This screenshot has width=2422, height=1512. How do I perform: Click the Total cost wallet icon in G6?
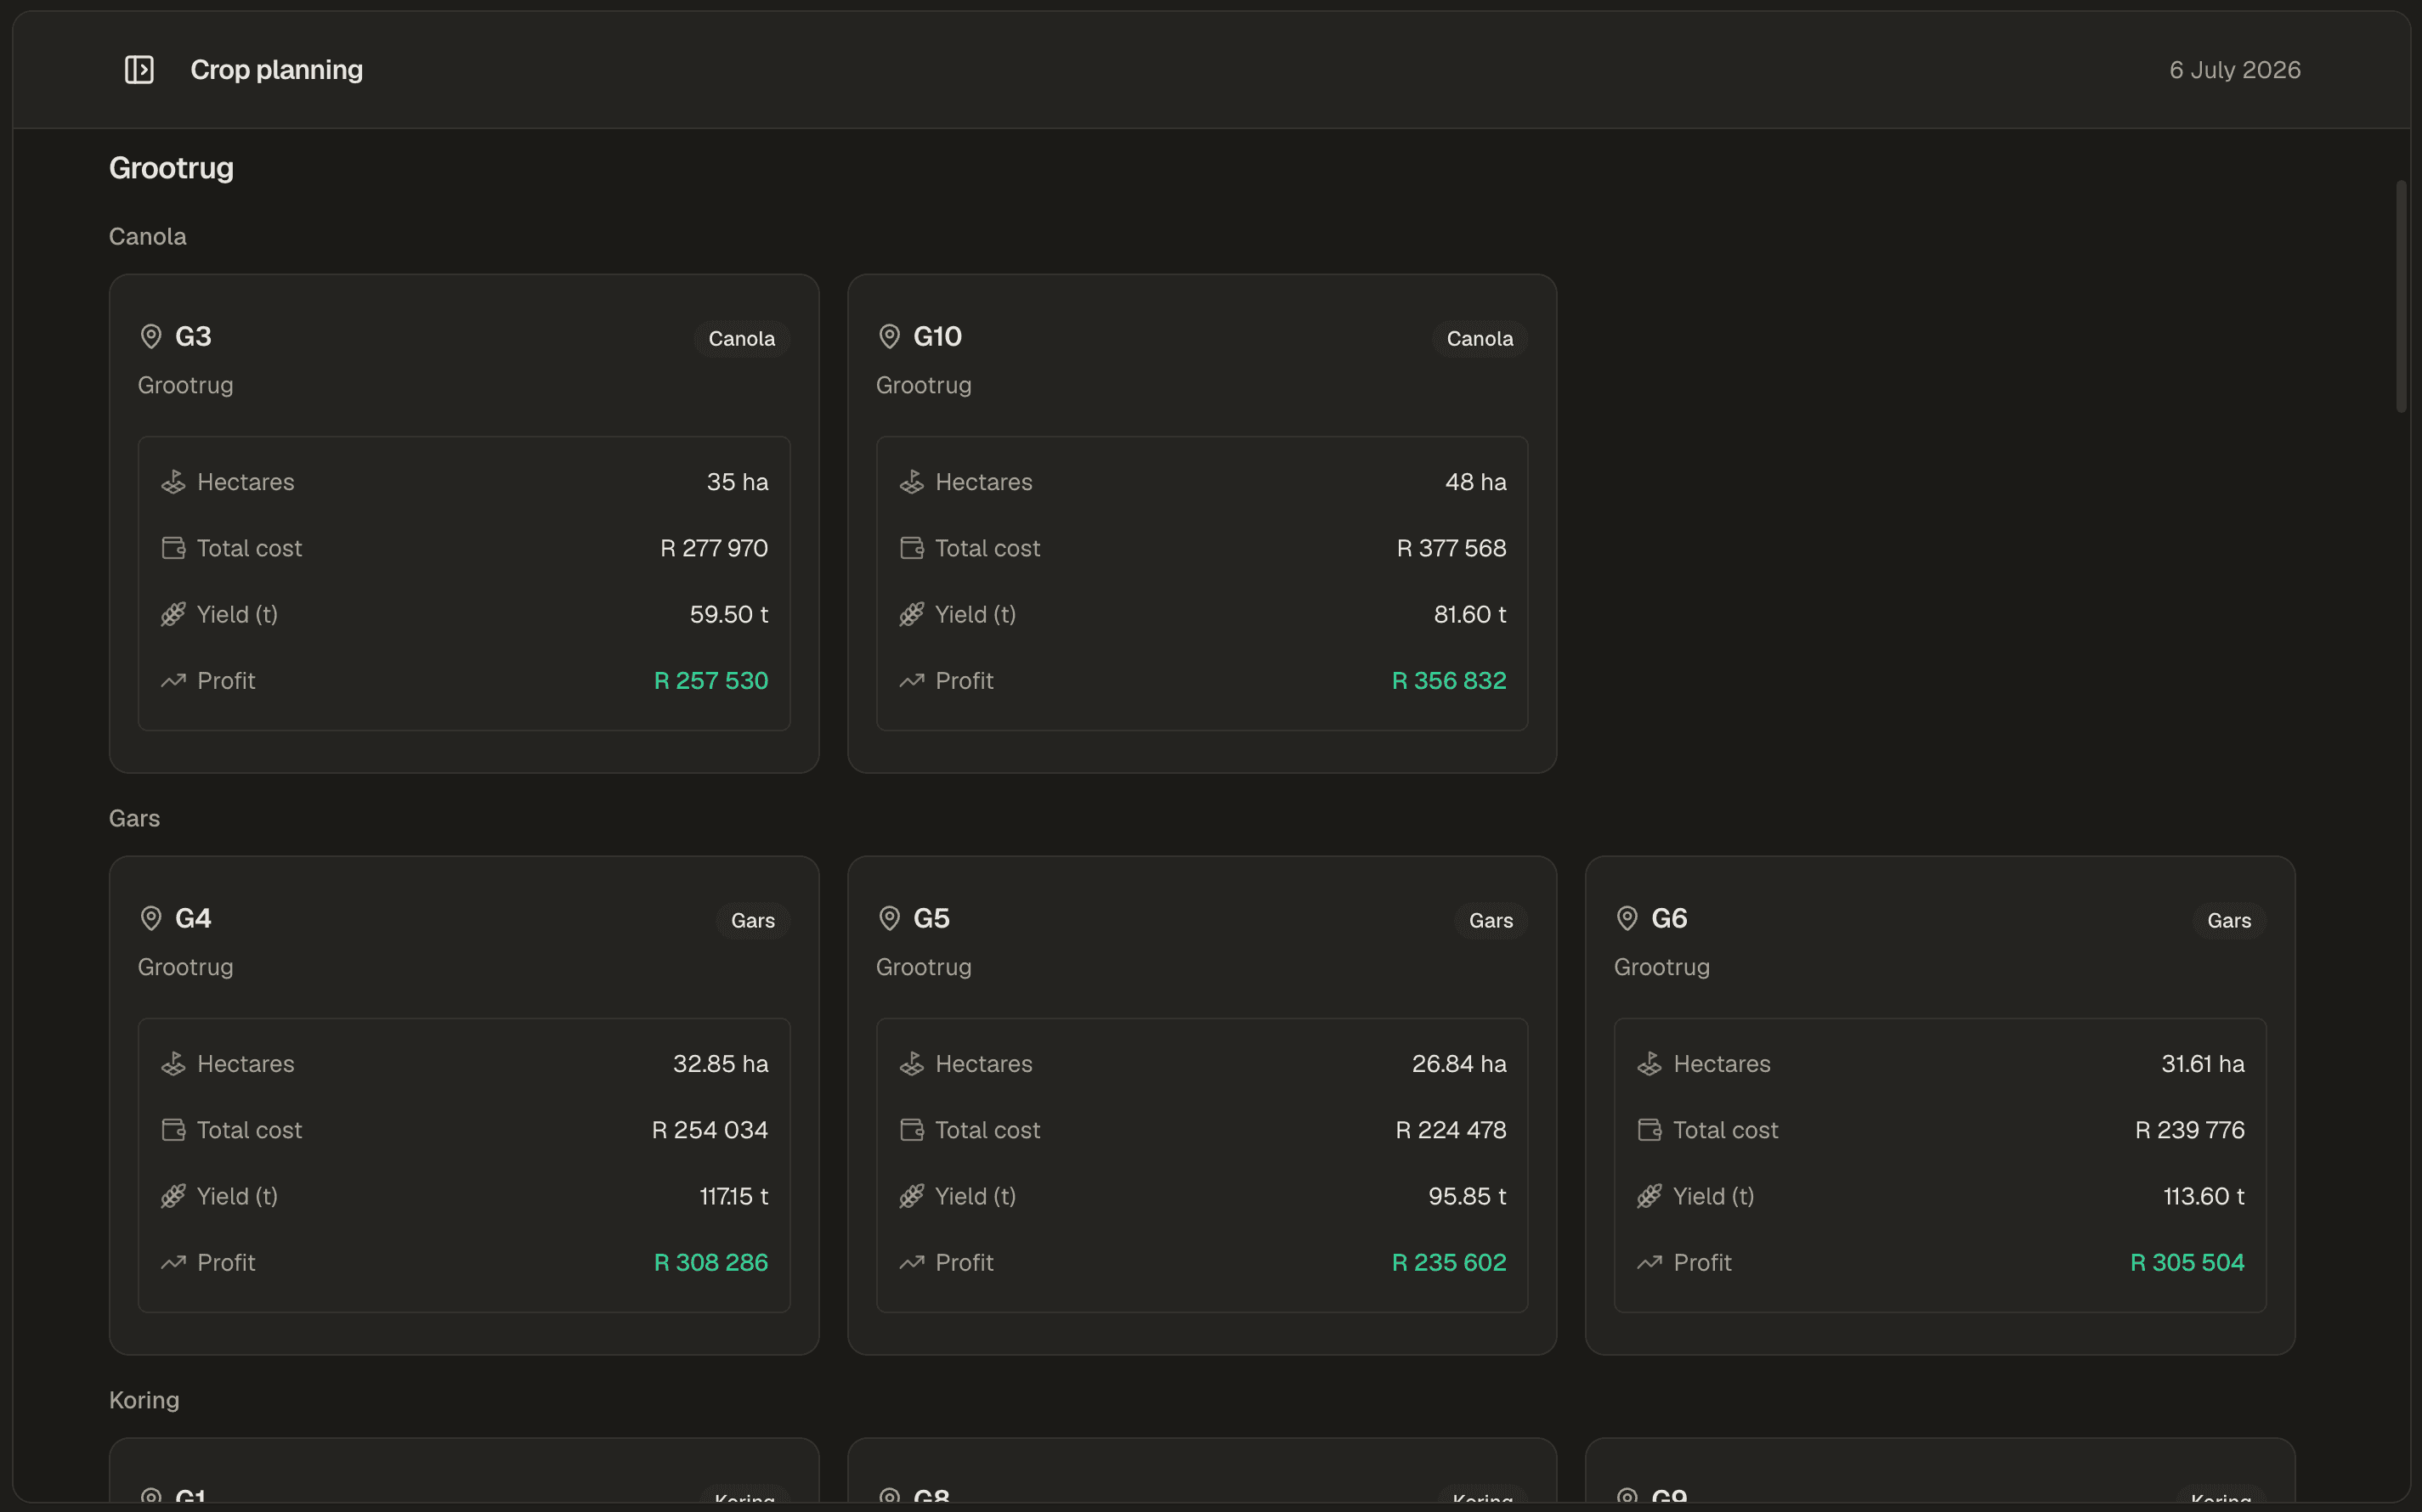pos(1650,1130)
